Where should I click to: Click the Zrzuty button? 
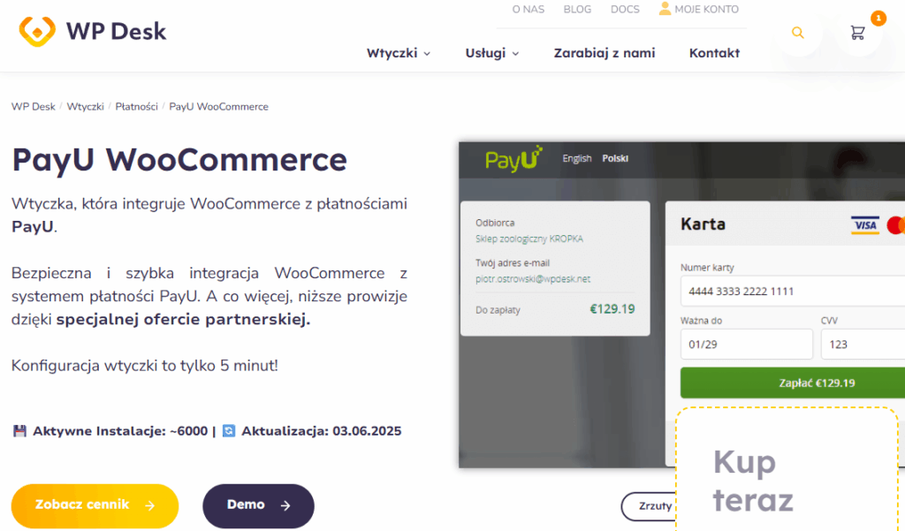click(x=649, y=506)
